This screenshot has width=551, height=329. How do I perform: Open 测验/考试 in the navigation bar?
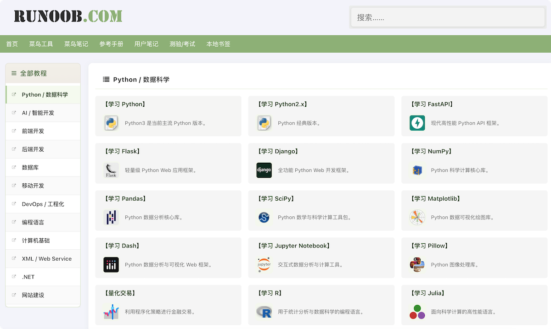pos(182,44)
